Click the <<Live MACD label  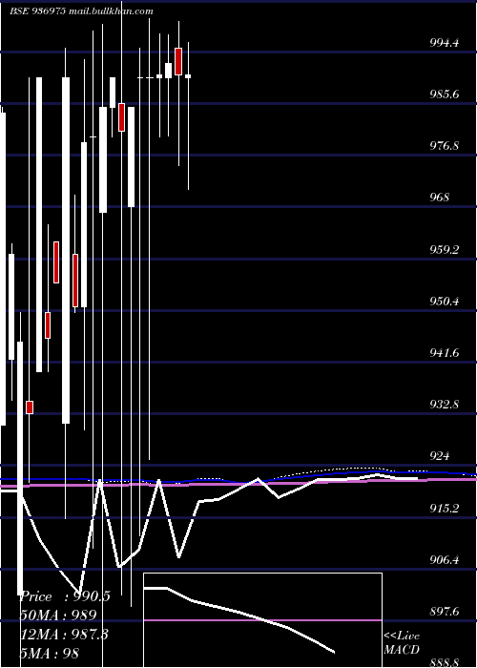click(x=402, y=642)
